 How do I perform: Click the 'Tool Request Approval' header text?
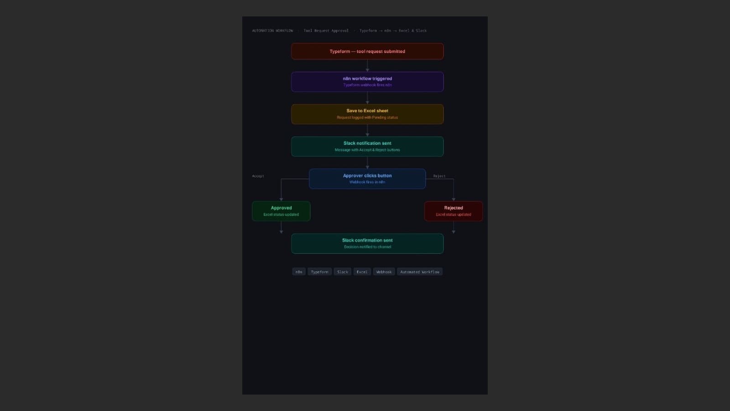[x=326, y=31]
